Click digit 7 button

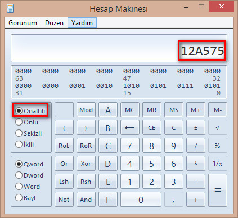(130, 146)
